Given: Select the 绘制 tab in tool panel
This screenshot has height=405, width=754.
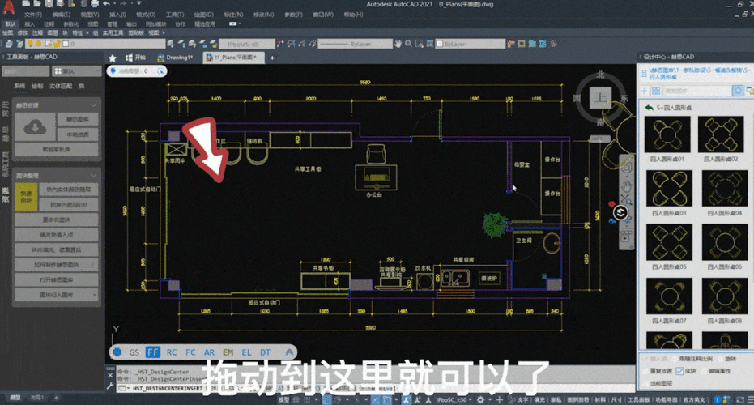Looking at the screenshot, I should click(x=37, y=87).
